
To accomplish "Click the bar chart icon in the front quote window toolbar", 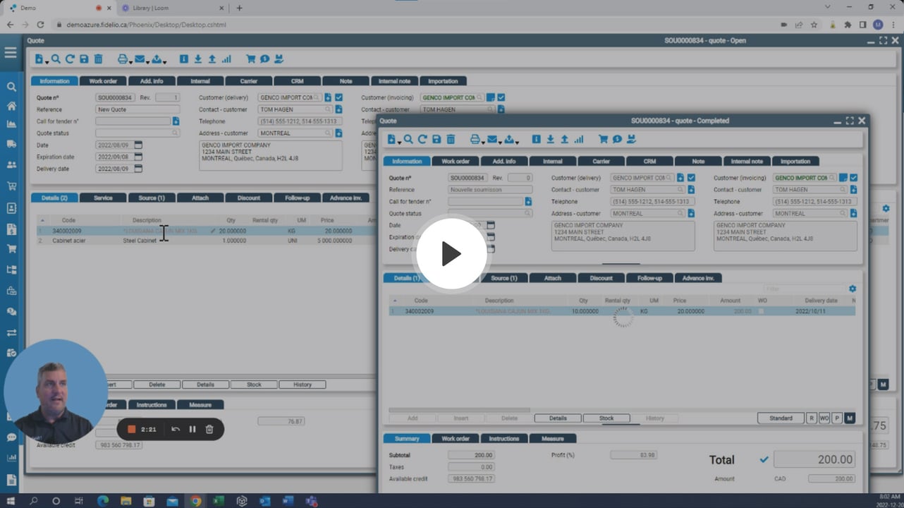I will 579,140.
